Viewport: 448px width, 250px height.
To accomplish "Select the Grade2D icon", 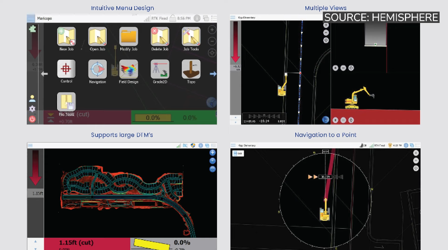I will [x=159, y=70].
